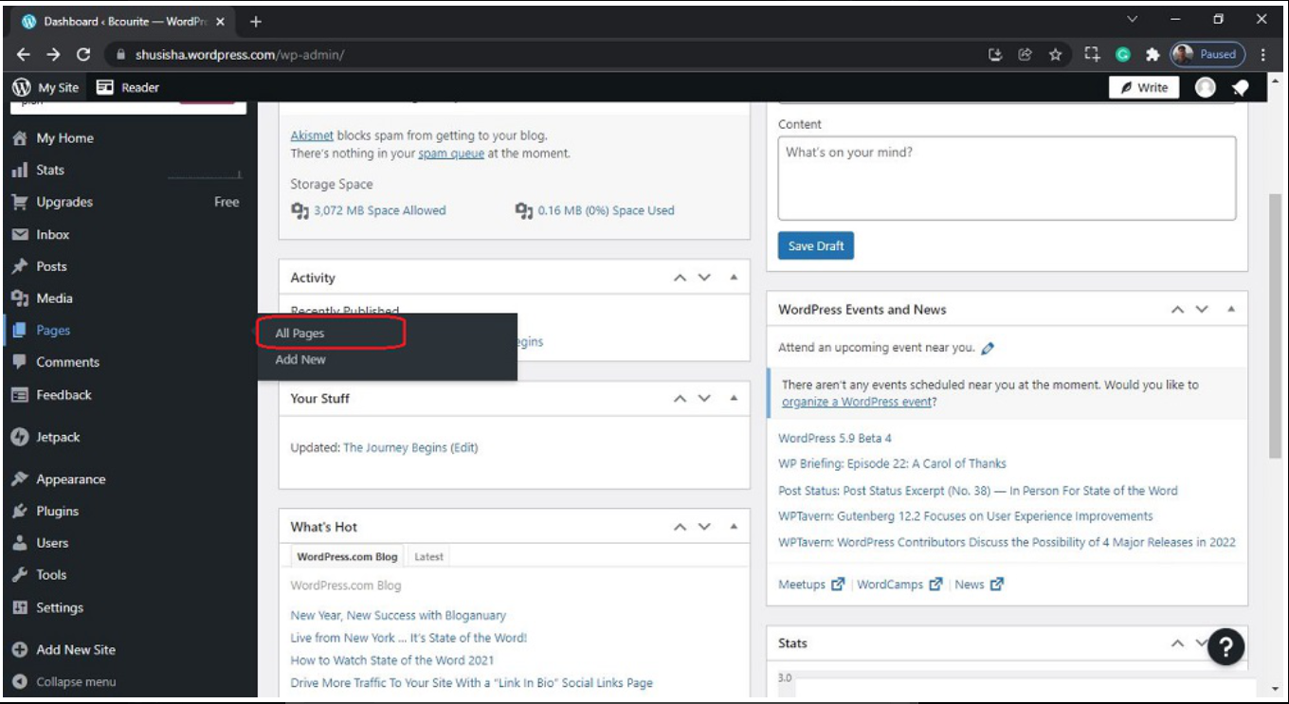Click the Feedback form icon

[x=20, y=395]
